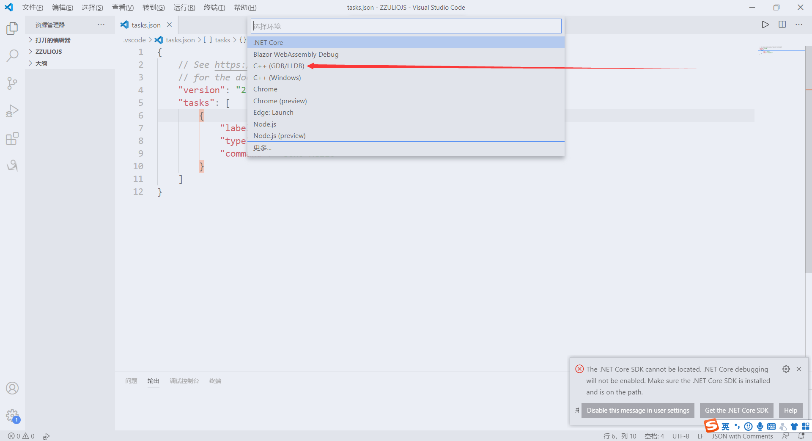Image resolution: width=812 pixels, height=441 pixels.
Task: Open the 终端(T) menu
Action: click(214, 8)
